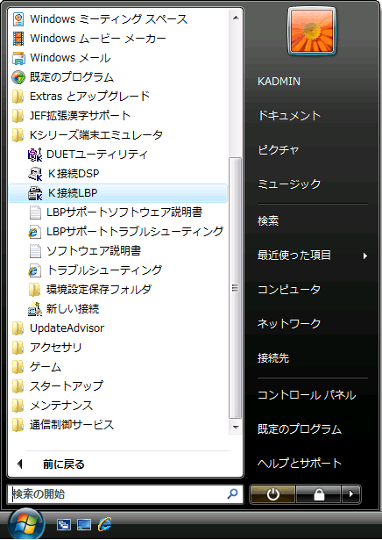Click the 検索の開始 search field
The image size is (382, 540).
point(125,494)
